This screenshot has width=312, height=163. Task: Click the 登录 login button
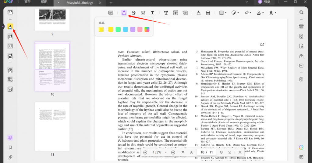(264, 2)
